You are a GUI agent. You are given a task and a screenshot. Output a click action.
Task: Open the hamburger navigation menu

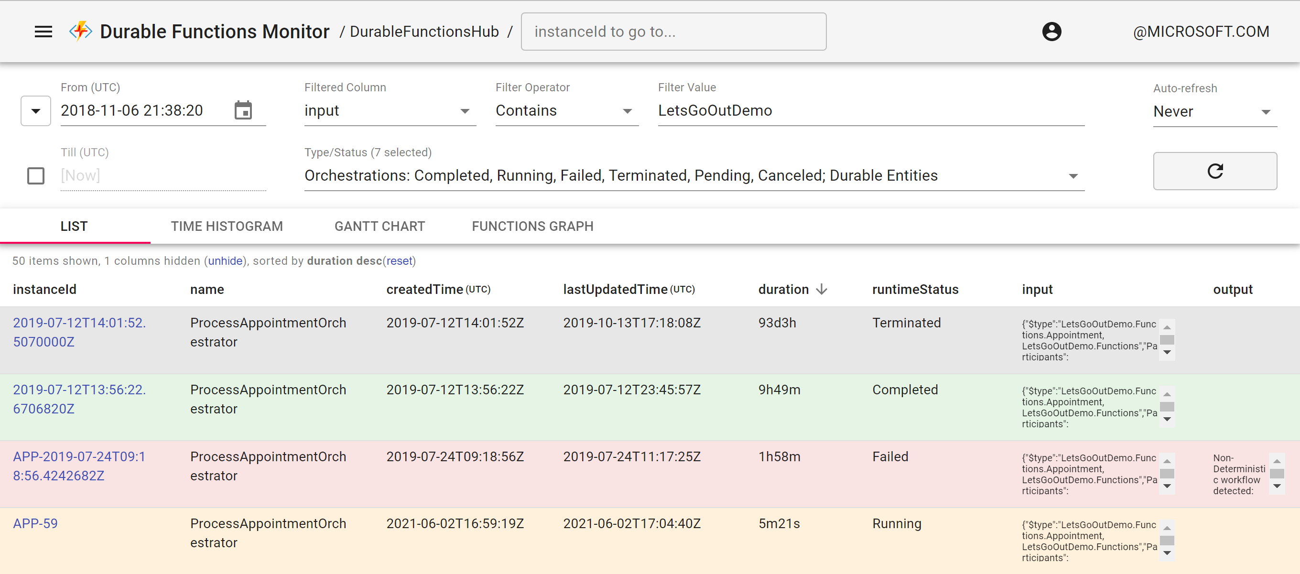(43, 32)
